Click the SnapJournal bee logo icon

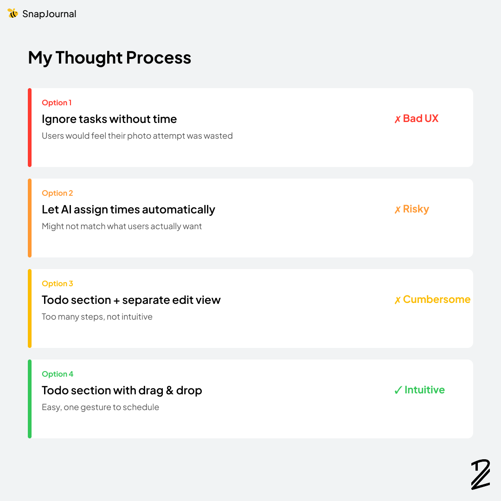coord(13,13)
